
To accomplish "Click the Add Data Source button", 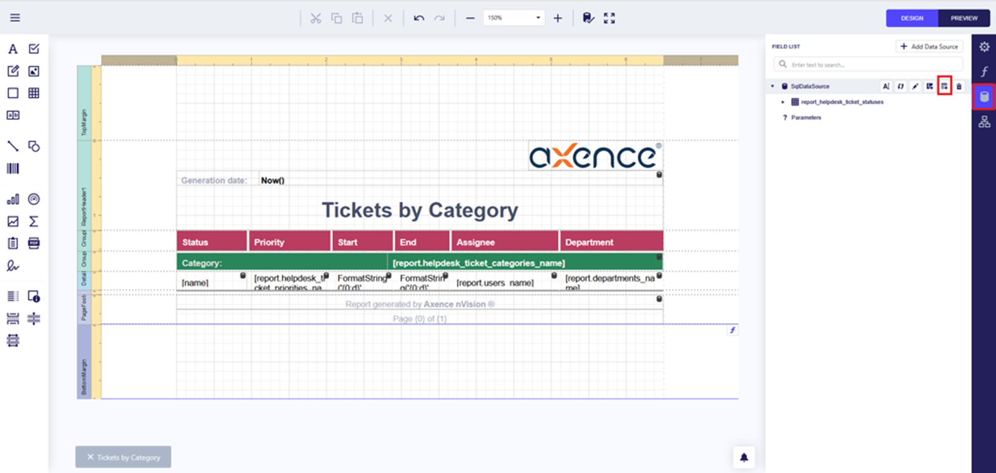I will tap(929, 47).
